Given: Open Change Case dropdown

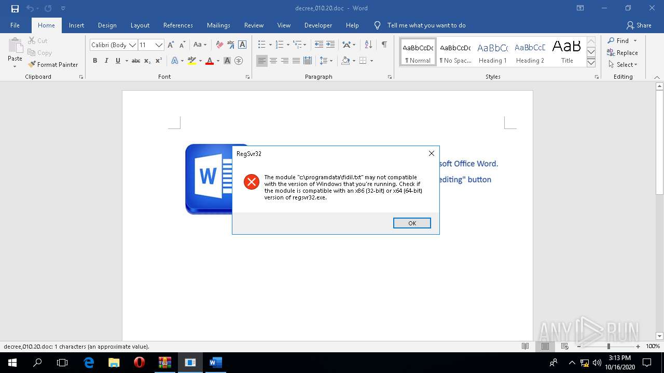Looking at the screenshot, I should [200, 45].
